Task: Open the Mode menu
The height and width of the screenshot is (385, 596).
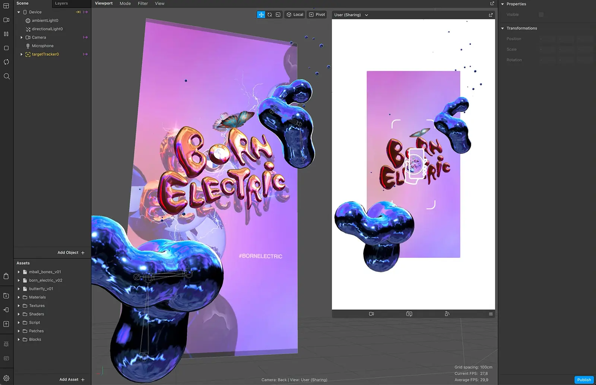Action: (125, 3)
